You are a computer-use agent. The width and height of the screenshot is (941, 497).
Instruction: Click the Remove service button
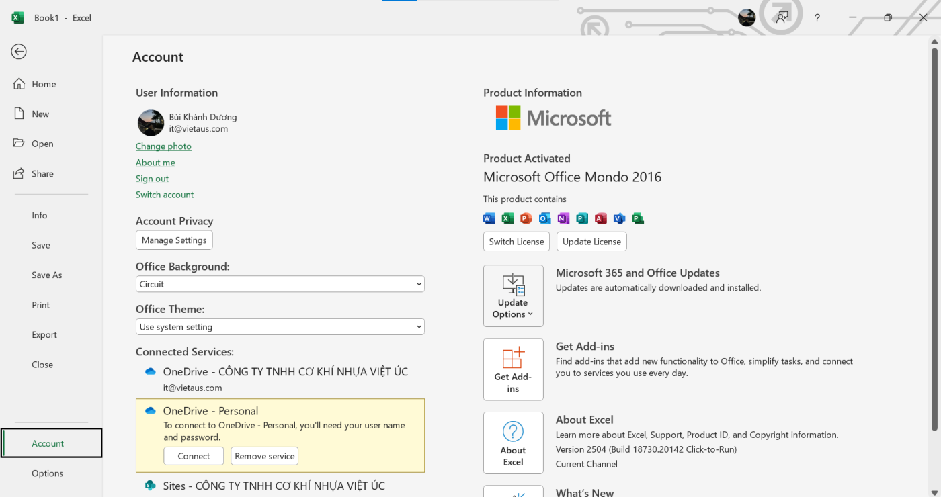click(x=265, y=456)
